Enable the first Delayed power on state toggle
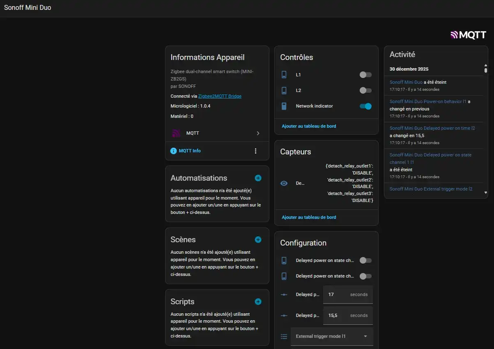Image resolution: width=494 pixels, height=349 pixels. coord(365,260)
